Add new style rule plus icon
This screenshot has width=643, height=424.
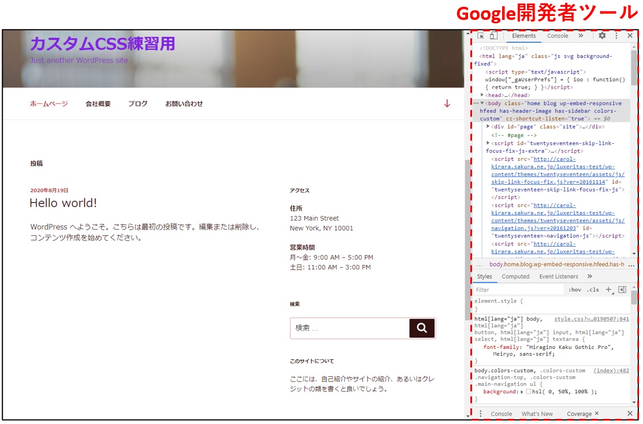(609, 290)
